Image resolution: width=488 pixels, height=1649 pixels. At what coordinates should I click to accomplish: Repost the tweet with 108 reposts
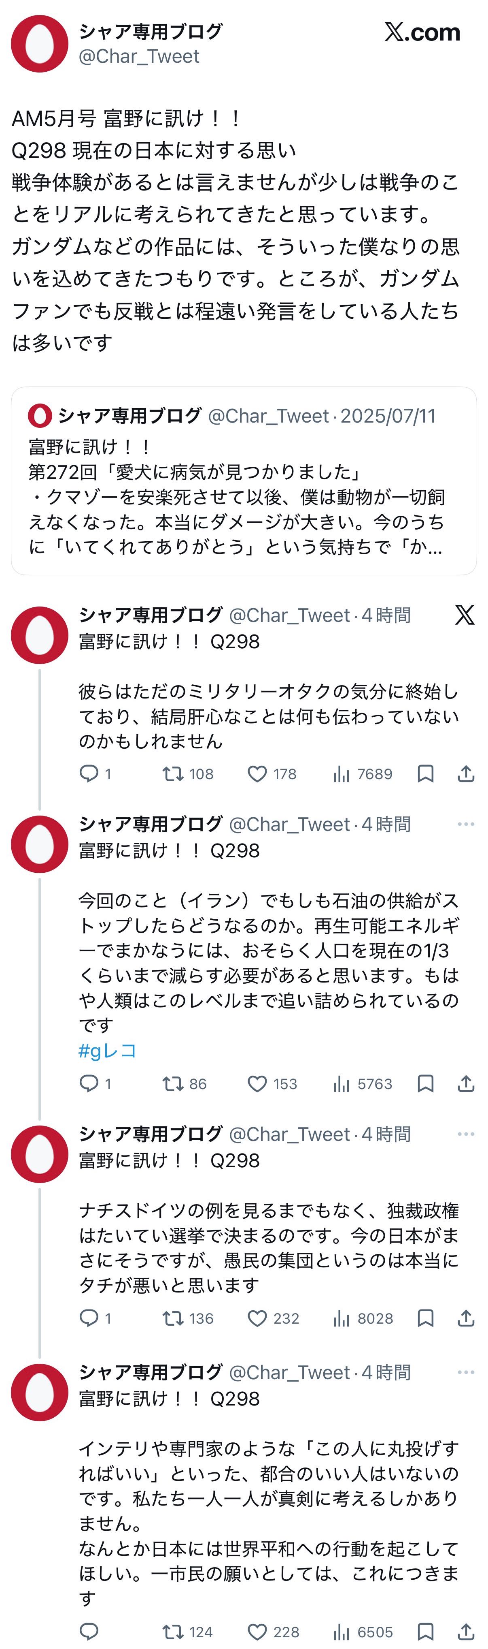173,774
